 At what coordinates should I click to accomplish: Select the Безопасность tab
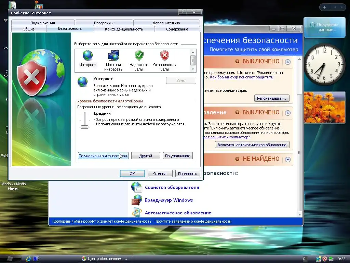coord(70,29)
